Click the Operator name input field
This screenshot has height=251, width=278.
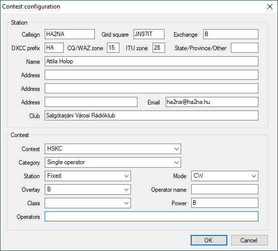pos(225,189)
